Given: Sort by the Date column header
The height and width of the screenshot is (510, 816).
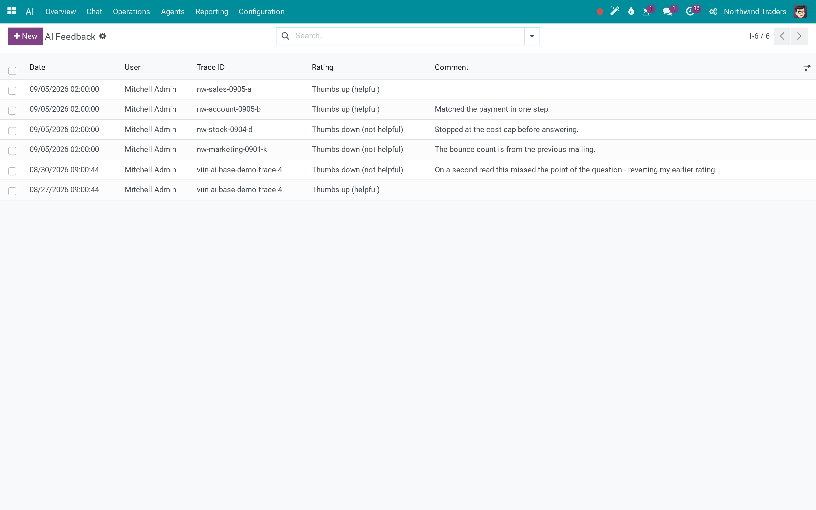Looking at the screenshot, I should (x=37, y=67).
